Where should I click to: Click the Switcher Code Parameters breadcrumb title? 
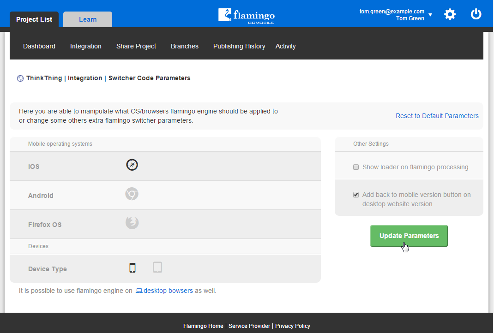point(149,78)
